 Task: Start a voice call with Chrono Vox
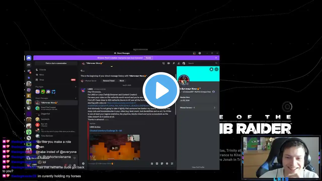[164, 63]
